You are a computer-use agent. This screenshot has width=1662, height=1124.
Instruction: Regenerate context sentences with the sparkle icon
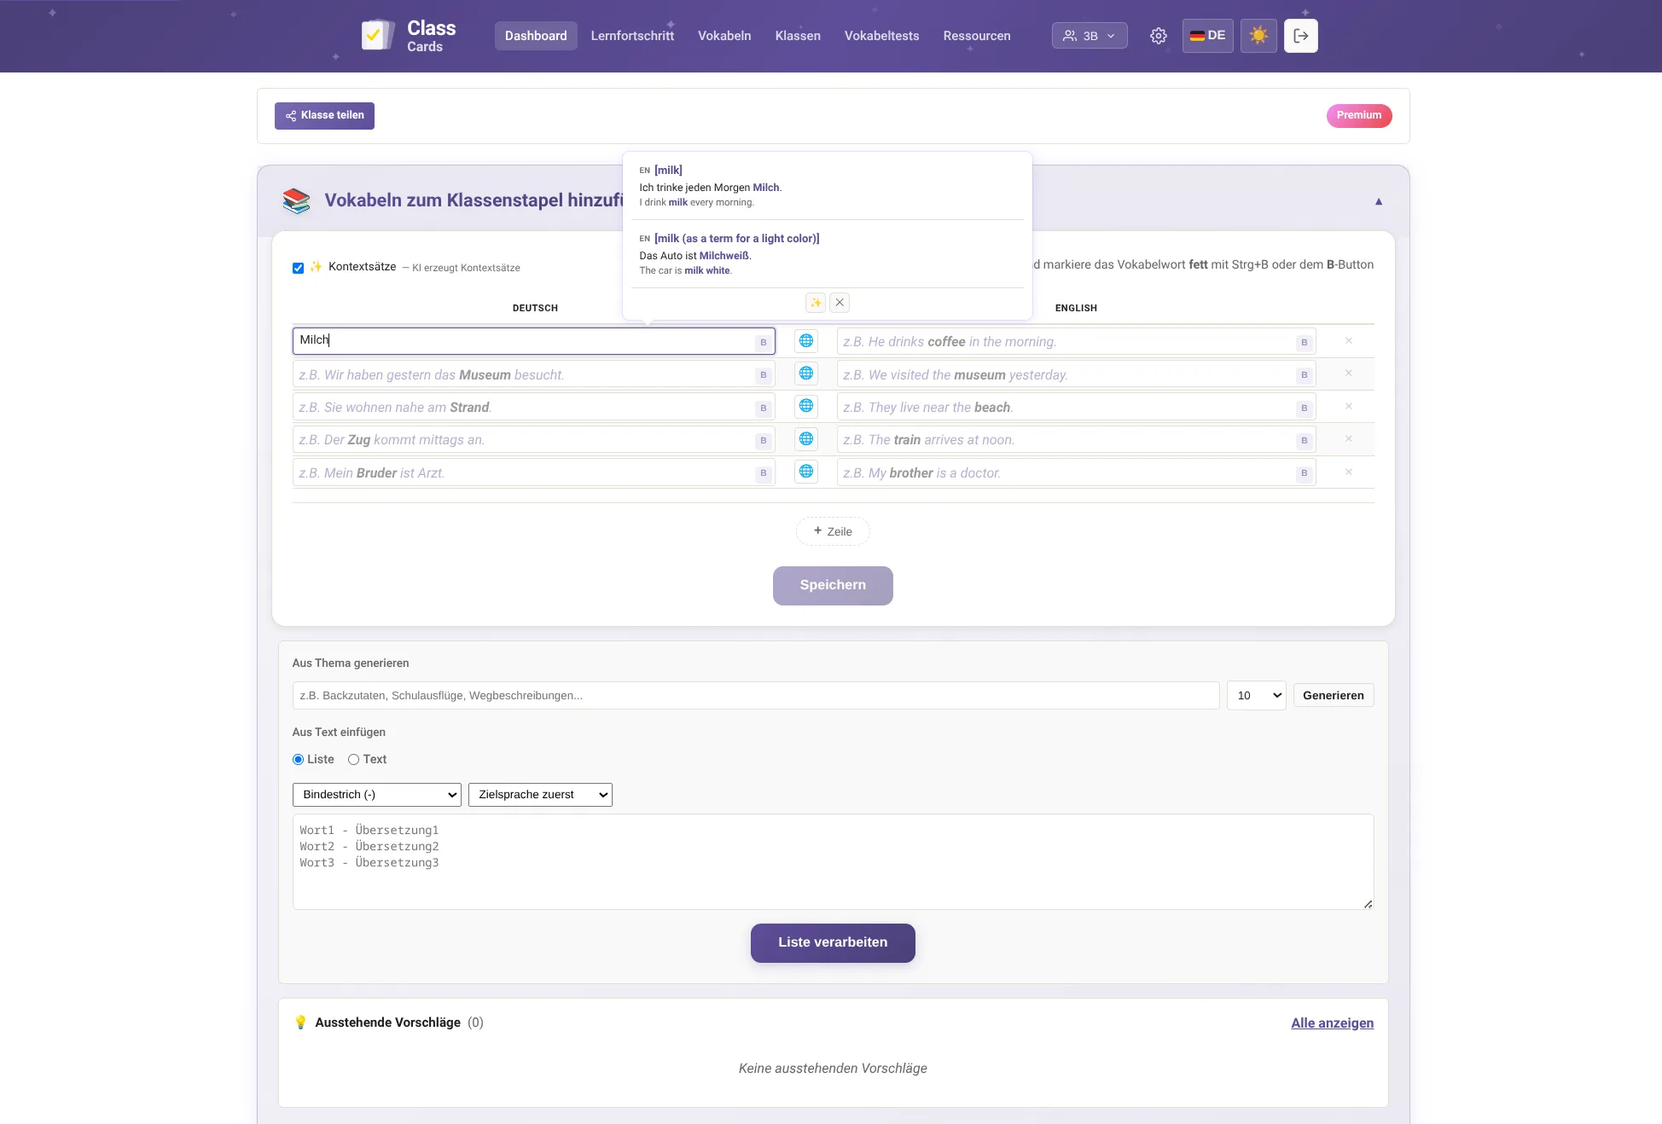(x=815, y=303)
